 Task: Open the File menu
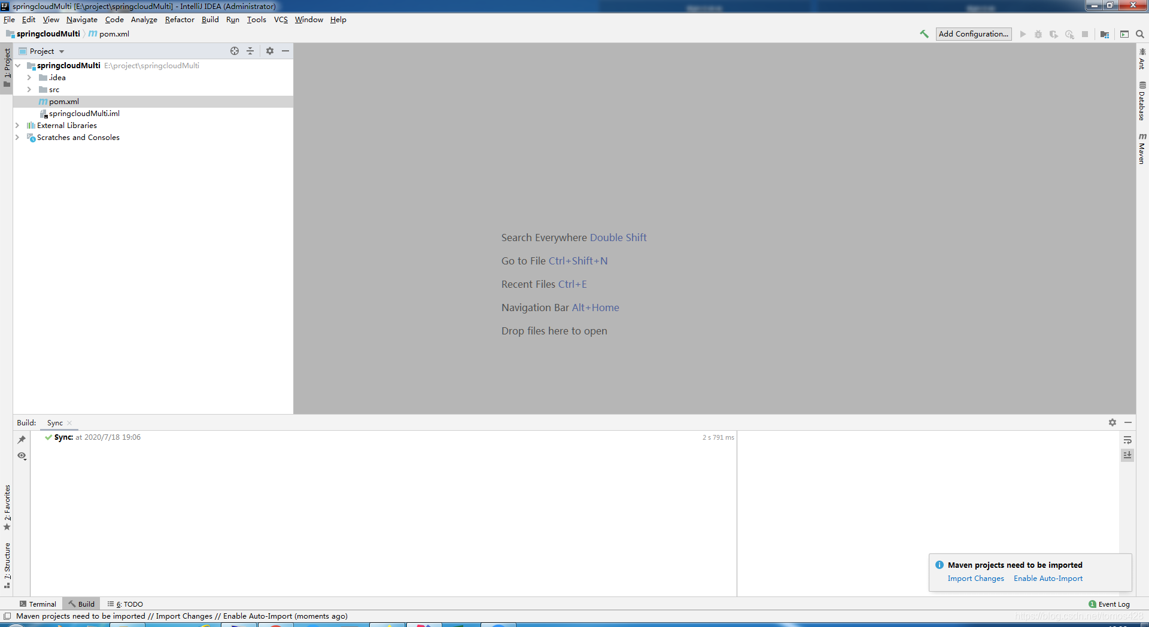click(x=9, y=20)
